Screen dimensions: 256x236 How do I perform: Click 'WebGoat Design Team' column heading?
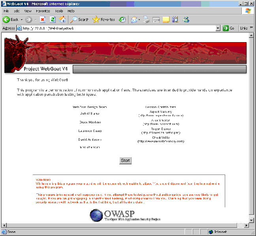point(90,107)
